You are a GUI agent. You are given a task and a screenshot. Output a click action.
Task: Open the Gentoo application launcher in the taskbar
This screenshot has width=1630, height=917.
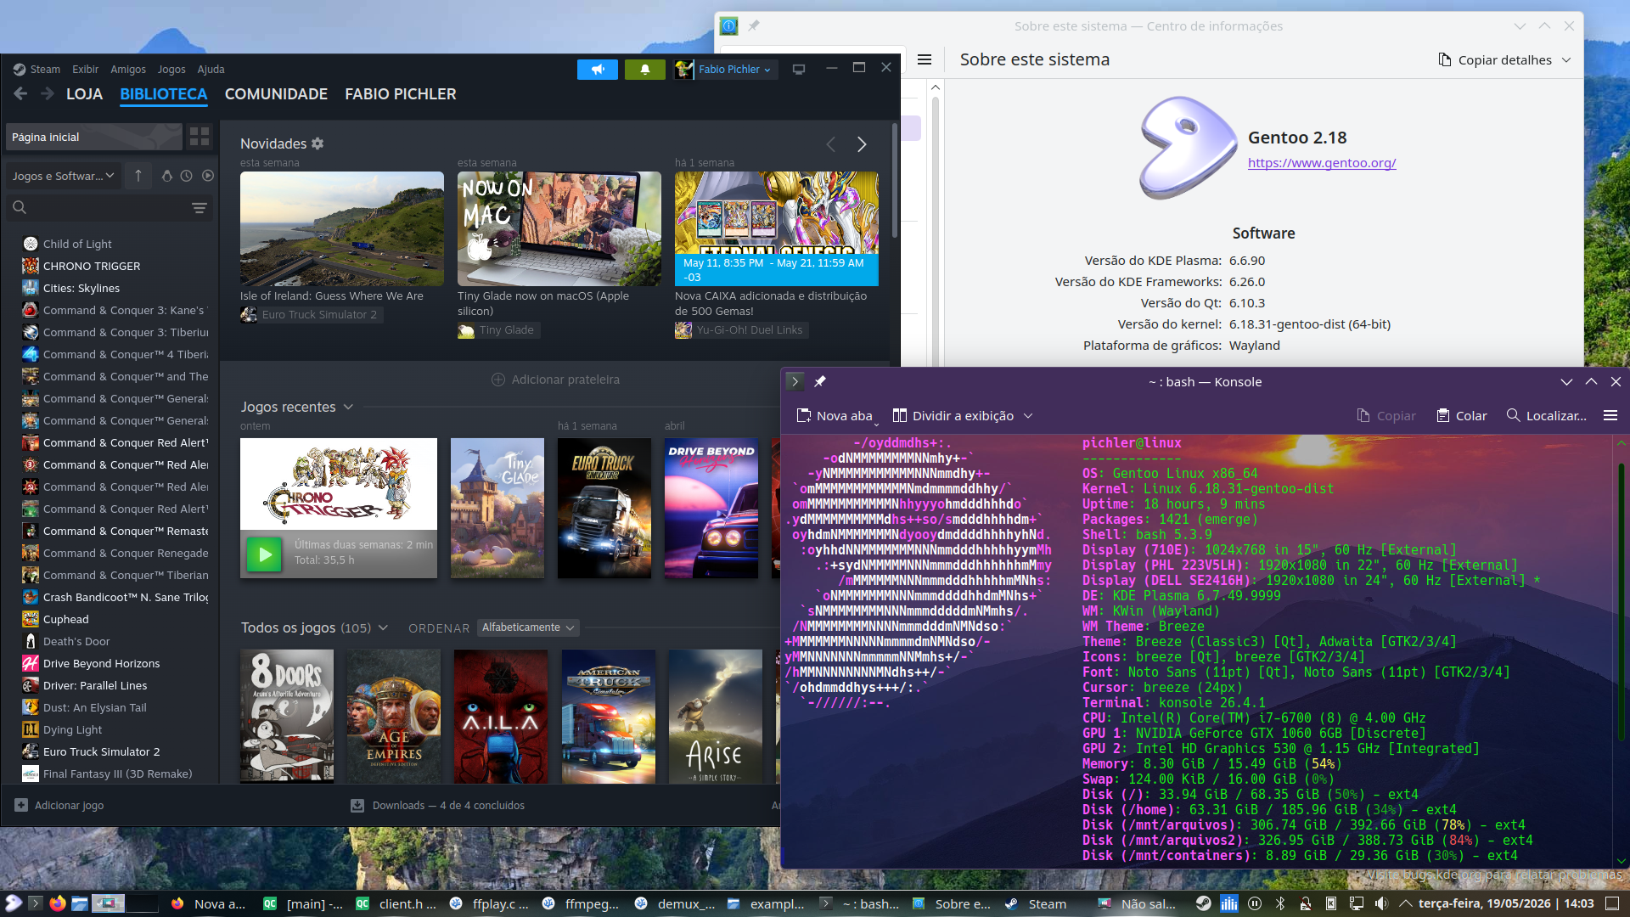pyautogui.click(x=14, y=903)
